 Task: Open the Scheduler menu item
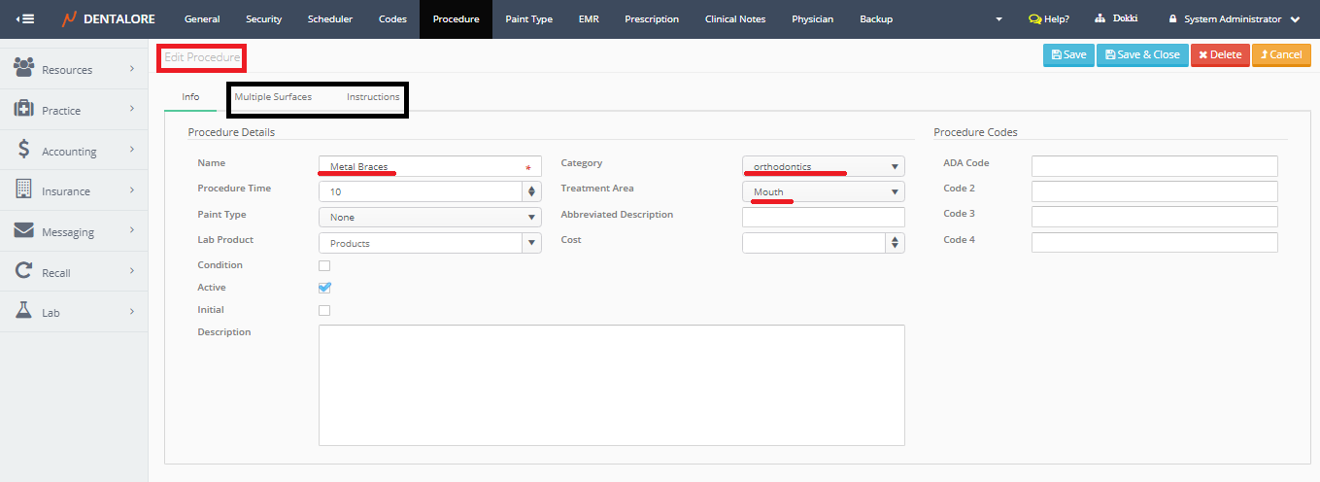(x=329, y=19)
